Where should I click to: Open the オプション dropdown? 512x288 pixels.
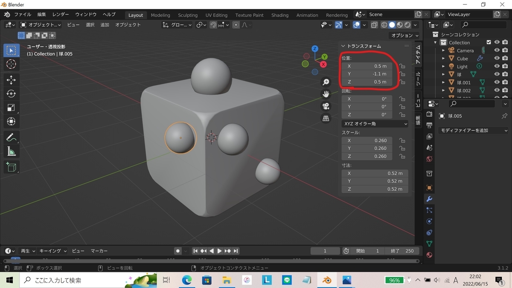(x=404, y=35)
